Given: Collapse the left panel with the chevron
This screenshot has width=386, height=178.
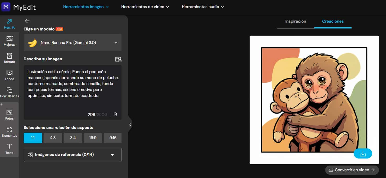Looking at the screenshot, I should click(130, 124).
